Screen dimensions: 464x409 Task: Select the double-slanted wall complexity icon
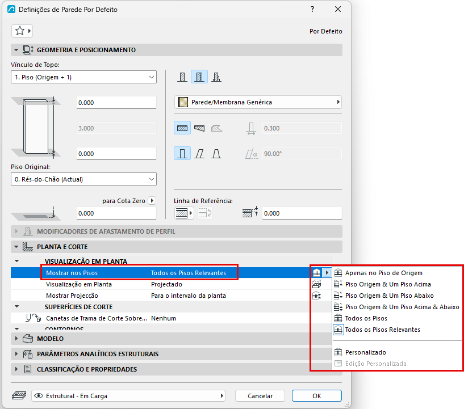tap(216, 154)
